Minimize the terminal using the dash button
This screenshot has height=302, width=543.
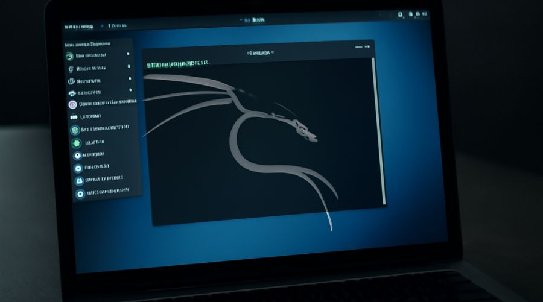pos(359,46)
